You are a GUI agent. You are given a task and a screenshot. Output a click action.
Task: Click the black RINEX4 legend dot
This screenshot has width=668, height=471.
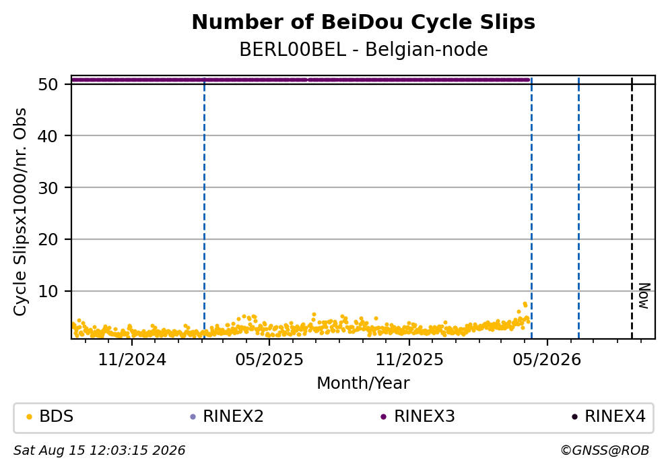coord(574,417)
